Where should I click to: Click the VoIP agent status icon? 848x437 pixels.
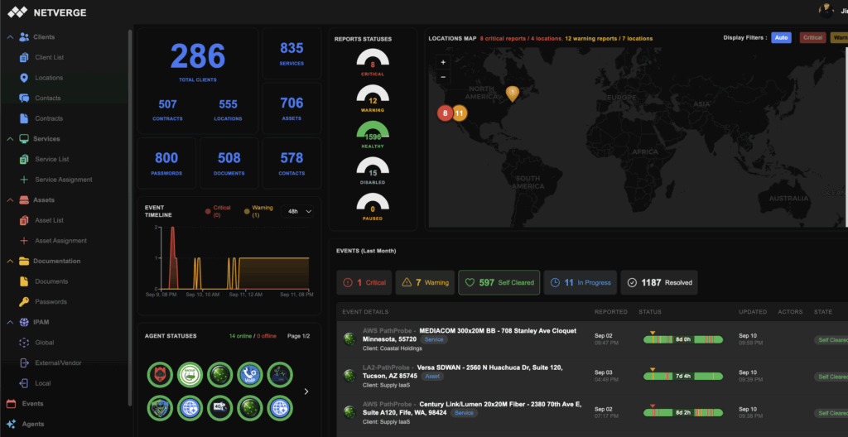click(x=249, y=375)
